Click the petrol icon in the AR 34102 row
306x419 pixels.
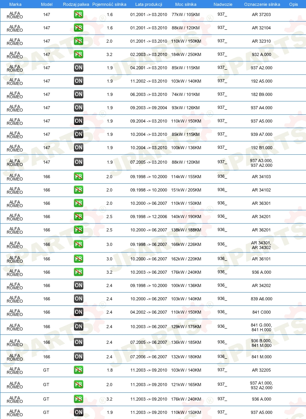79,190
